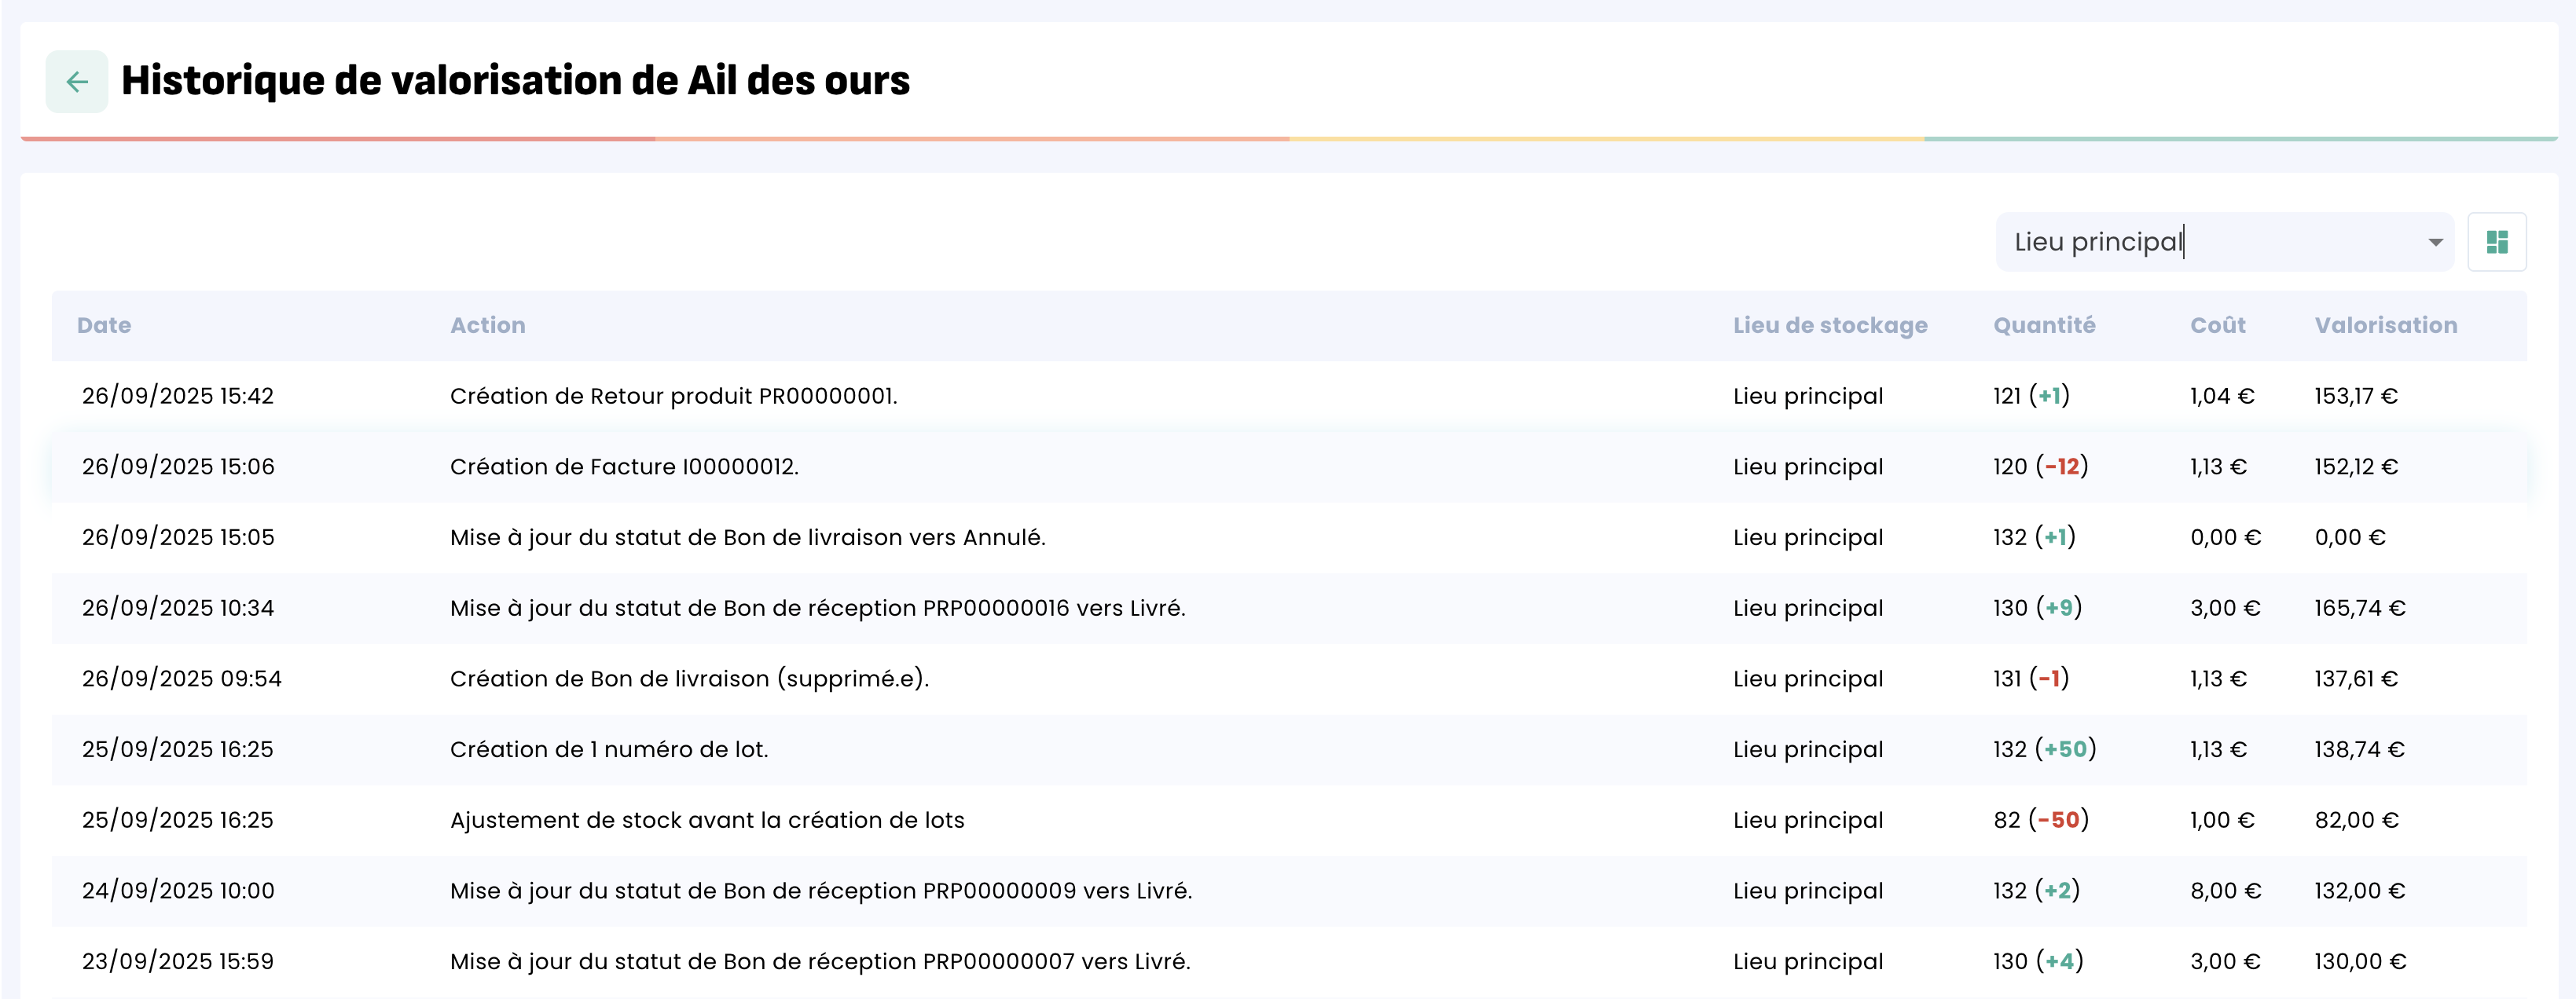Image resolution: width=2576 pixels, height=999 pixels.
Task: Select the Création de 1 numéro de lot row
Action: tap(609, 750)
